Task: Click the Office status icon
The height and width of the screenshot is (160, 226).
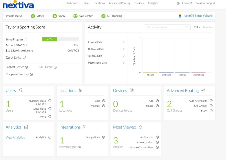Action: click(x=33, y=16)
